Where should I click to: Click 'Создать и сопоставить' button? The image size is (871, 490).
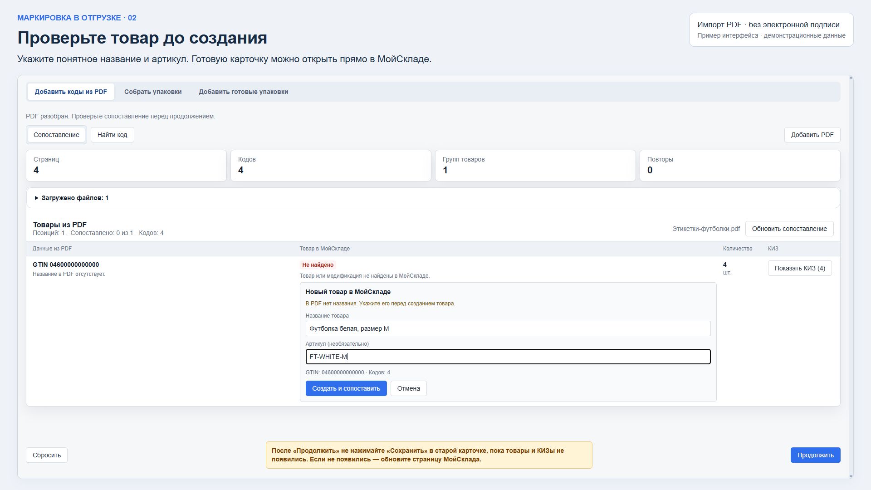click(346, 388)
